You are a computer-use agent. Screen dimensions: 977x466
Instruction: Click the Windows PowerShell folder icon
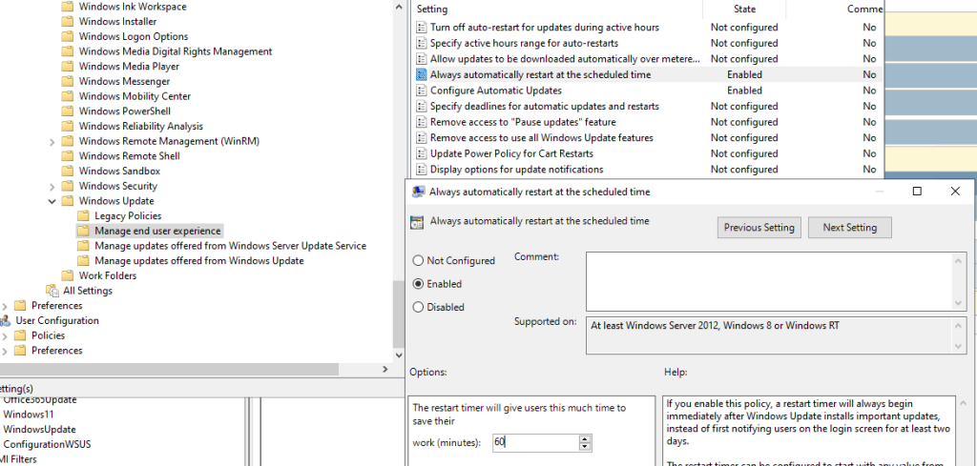(x=67, y=111)
